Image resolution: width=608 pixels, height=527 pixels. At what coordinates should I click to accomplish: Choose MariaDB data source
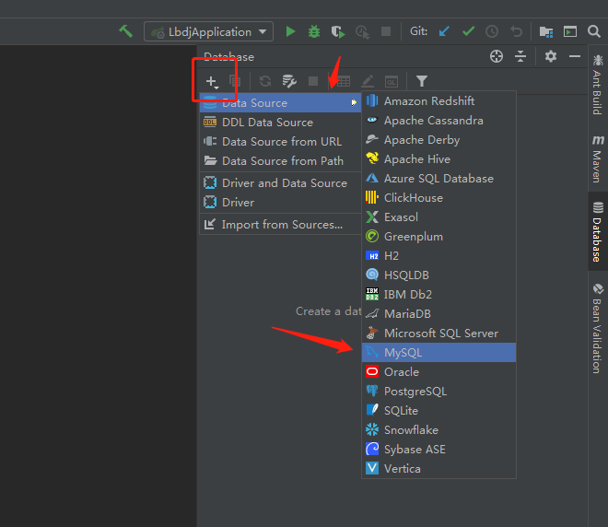click(x=438, y=314)
